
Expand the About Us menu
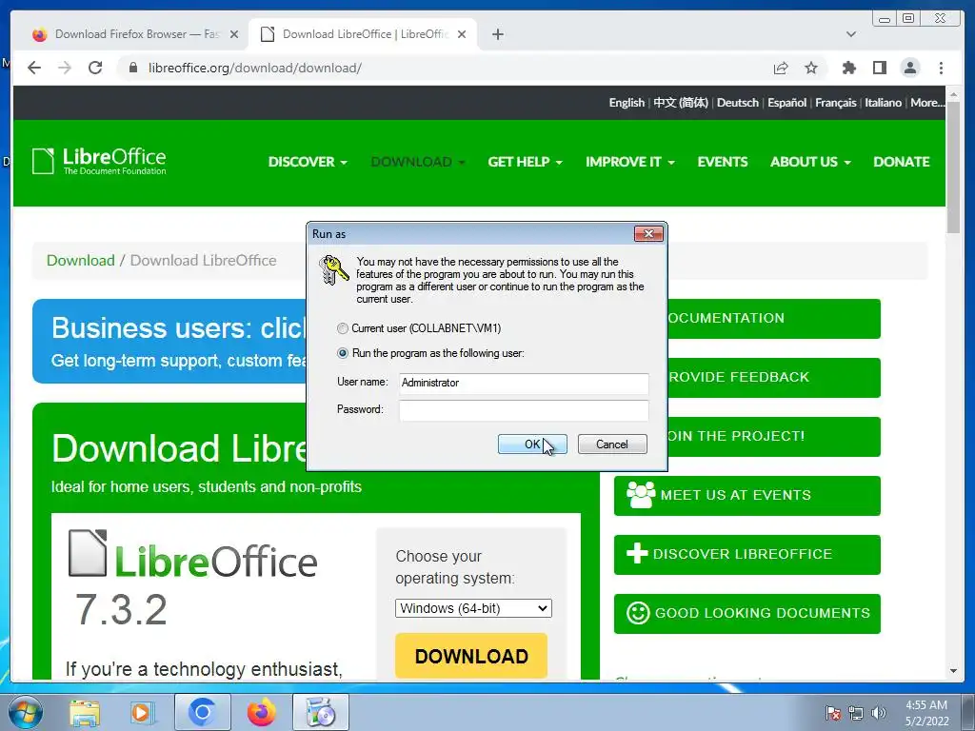coord(810,162)
